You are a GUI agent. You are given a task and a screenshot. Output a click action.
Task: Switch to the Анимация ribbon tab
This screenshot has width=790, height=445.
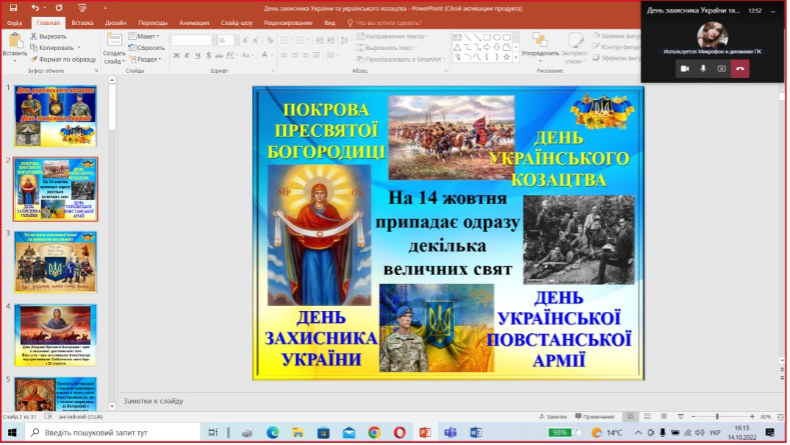click(x=194, y=23)
